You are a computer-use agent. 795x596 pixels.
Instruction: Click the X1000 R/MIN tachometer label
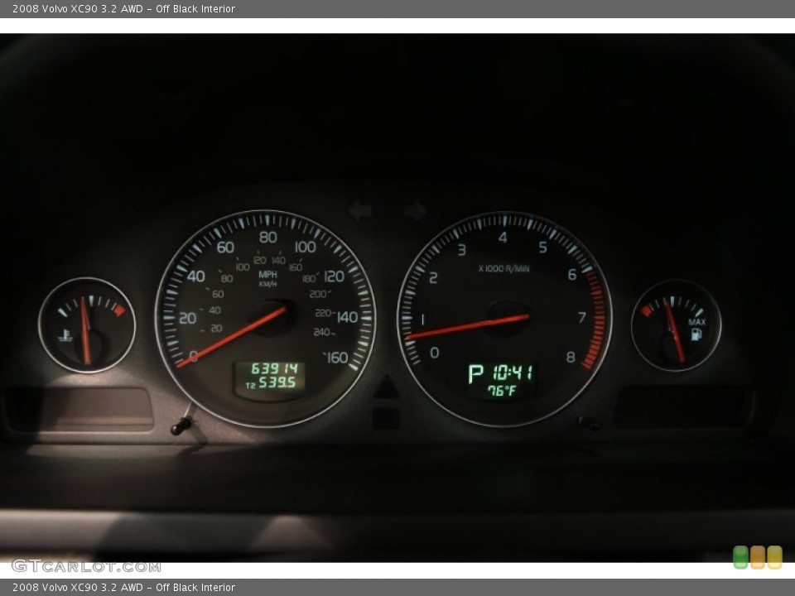(503, 268)
